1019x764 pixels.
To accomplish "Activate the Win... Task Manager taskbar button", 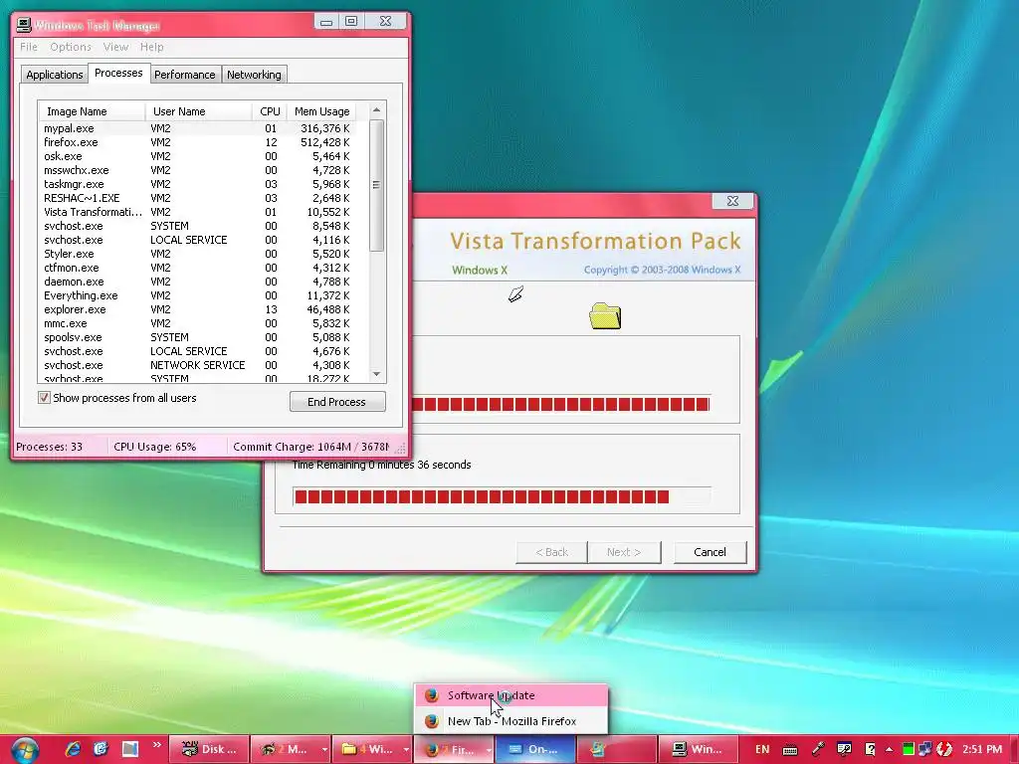I will pos(699,749).
